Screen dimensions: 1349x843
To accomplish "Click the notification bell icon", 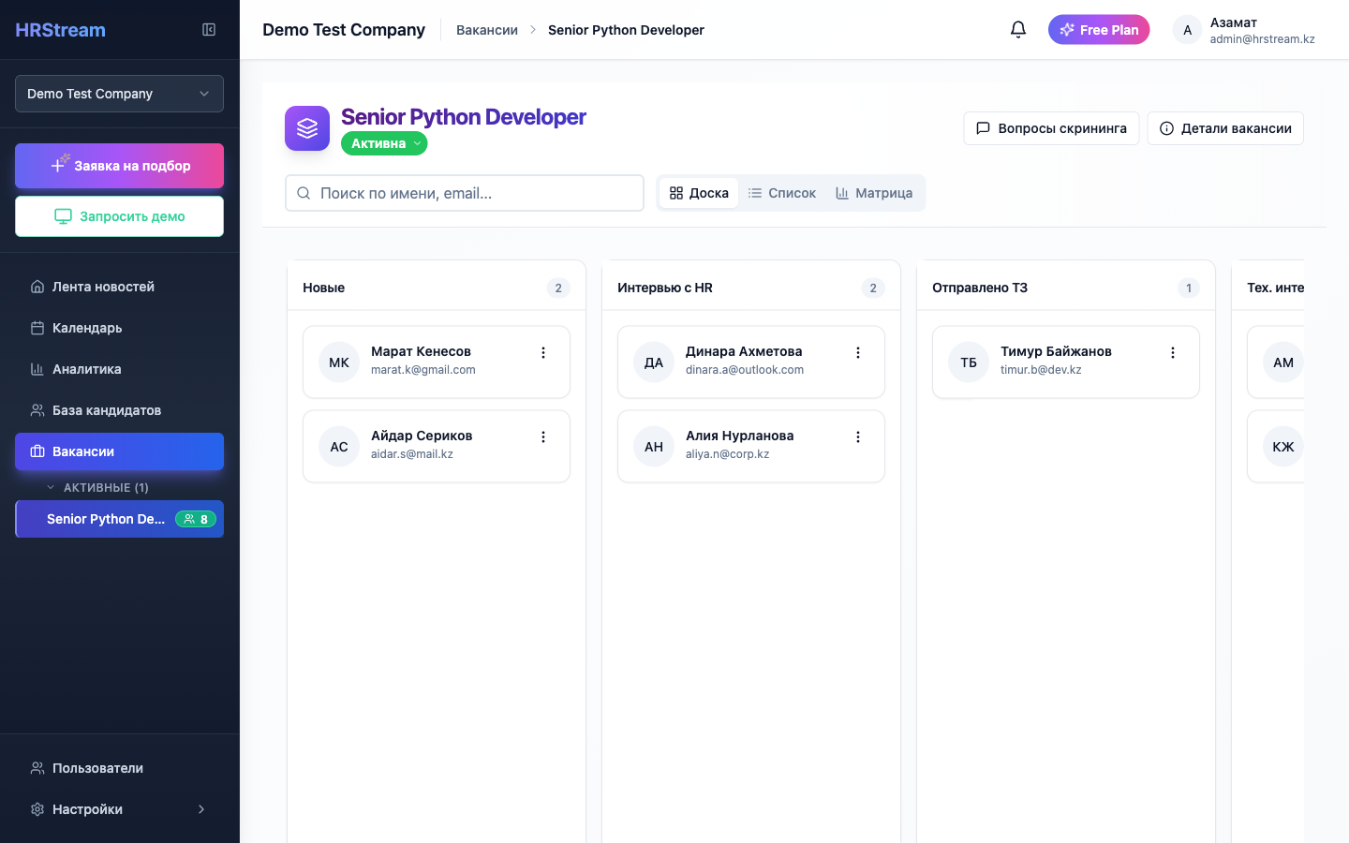I will 1018,29.
